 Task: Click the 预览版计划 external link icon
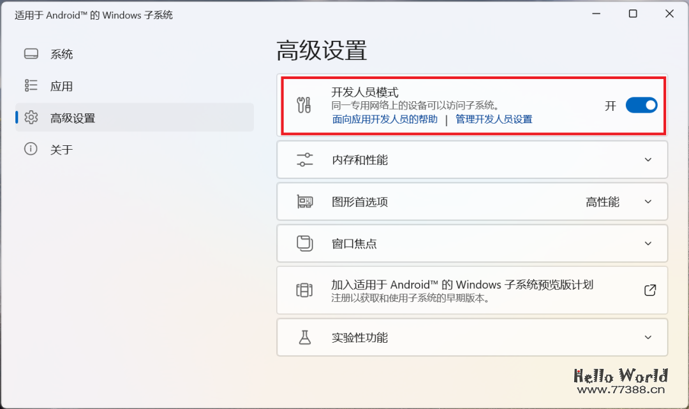pos(649,290)
